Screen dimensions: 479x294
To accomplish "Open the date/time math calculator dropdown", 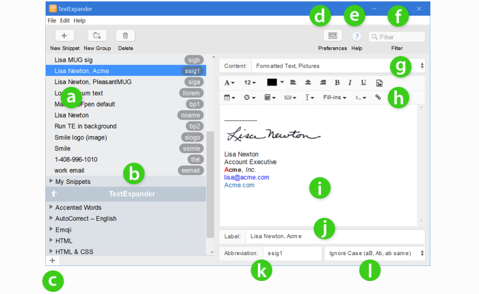I will (x=270, y=97).
